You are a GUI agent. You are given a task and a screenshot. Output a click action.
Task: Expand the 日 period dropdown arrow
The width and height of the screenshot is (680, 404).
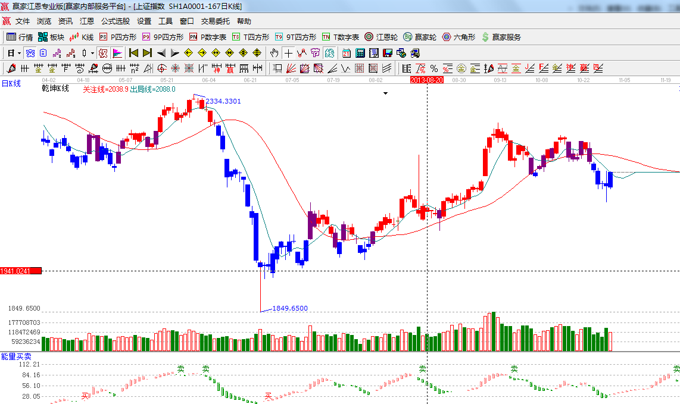(x=19, y=53)
